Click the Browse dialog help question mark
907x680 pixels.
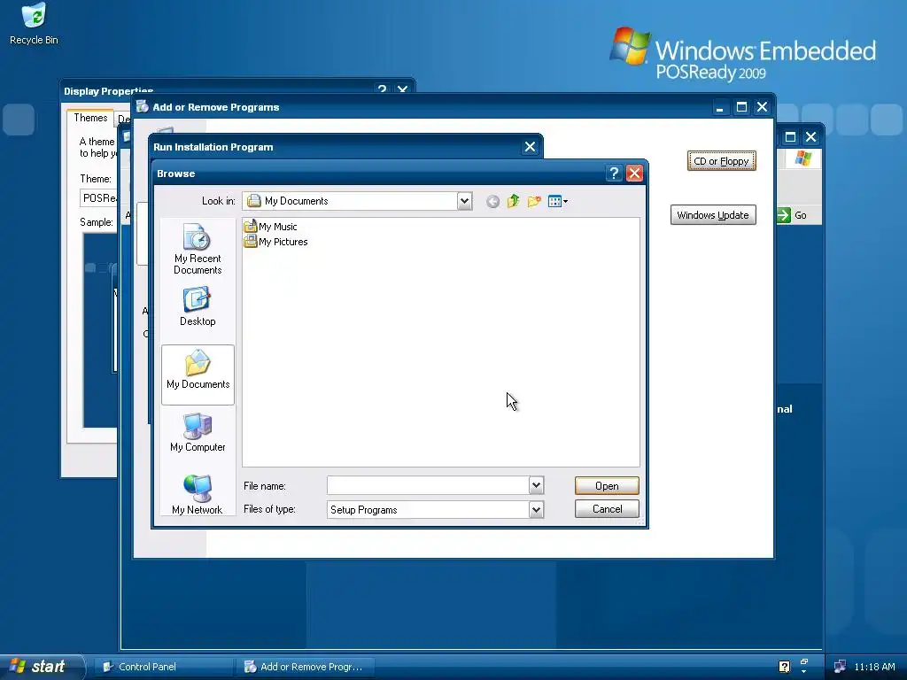(x=614, y=173)
